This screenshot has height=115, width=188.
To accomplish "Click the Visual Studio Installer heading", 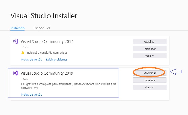I will tap(44, 16).
